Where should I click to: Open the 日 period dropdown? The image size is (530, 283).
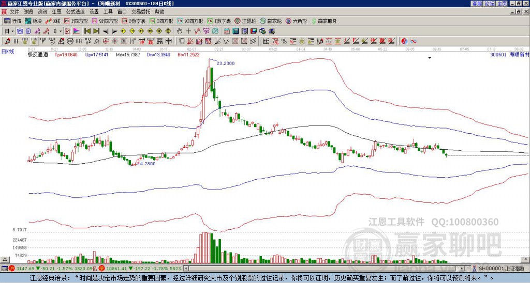tap(9, 31)
